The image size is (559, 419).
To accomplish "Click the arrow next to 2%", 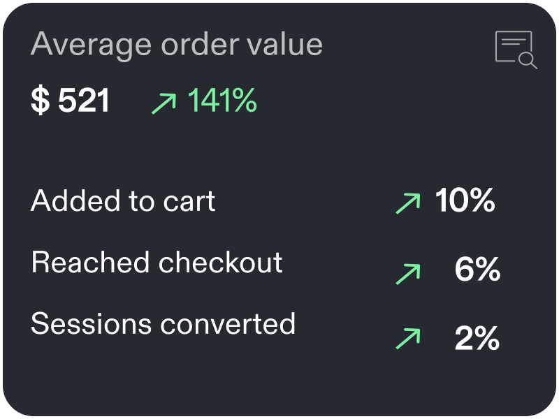I will tap(408, 338).
